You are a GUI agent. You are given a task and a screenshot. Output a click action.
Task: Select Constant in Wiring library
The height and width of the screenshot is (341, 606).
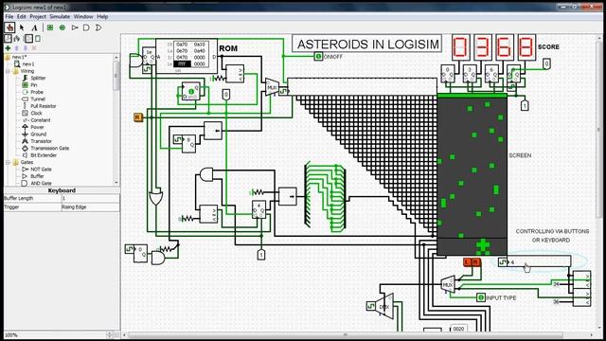pyautogui.click(x=40, y=120)
